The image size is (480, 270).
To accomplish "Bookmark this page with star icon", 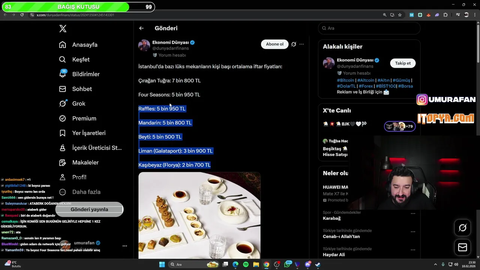I will (x=400, y=15).
